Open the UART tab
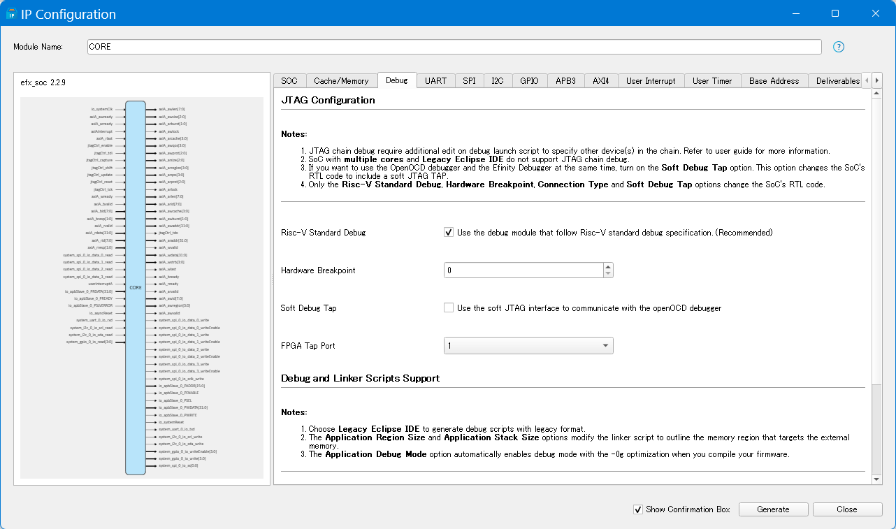This screenshot has width=896, height=529. (x=435, y=81)
